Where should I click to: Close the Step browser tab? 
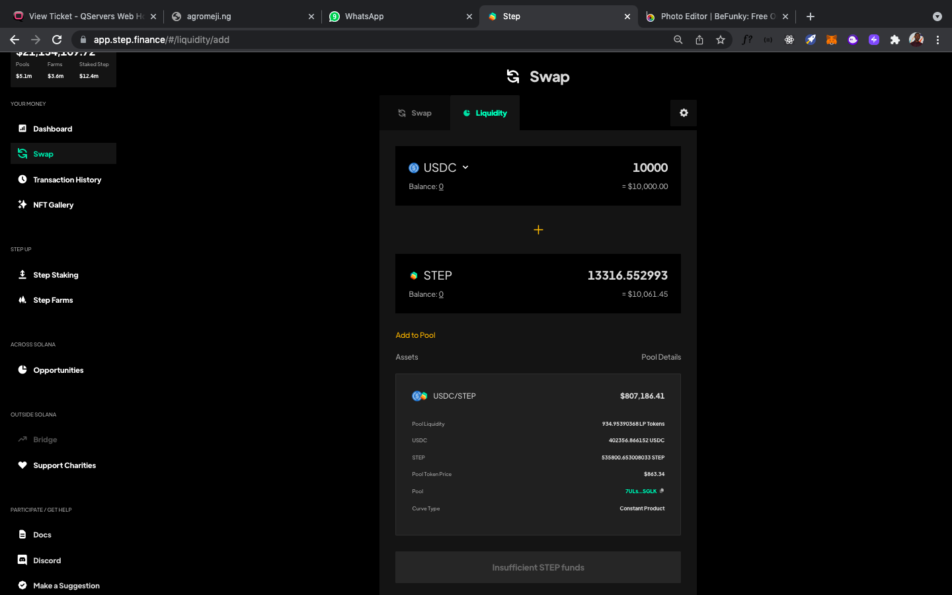(627, 17)
